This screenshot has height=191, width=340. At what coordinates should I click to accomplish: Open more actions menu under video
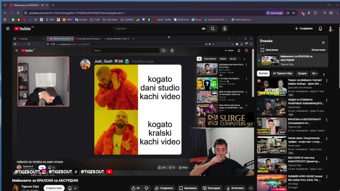[x=251, y=188]
